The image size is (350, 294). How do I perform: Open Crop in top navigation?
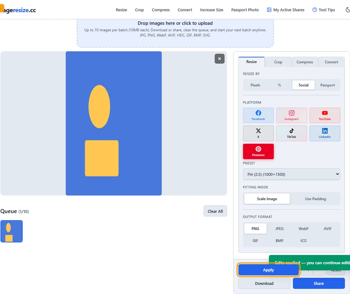pos(139,10)
